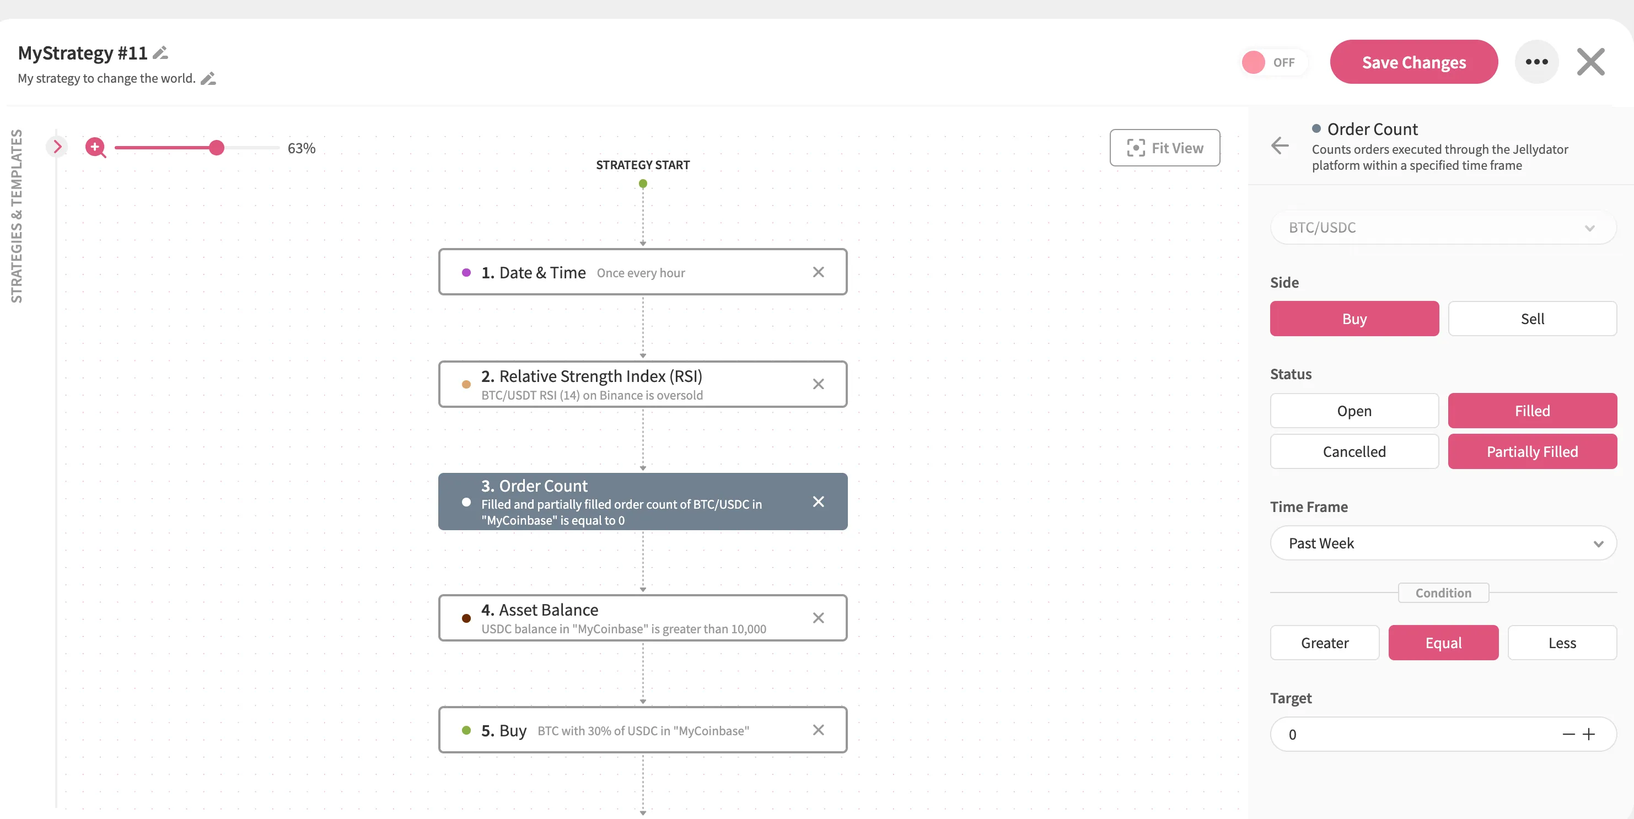Click the gray dot beside the Order Count panel title
Viewport: 1634px width, 819px height.
tap(1316, 128)
